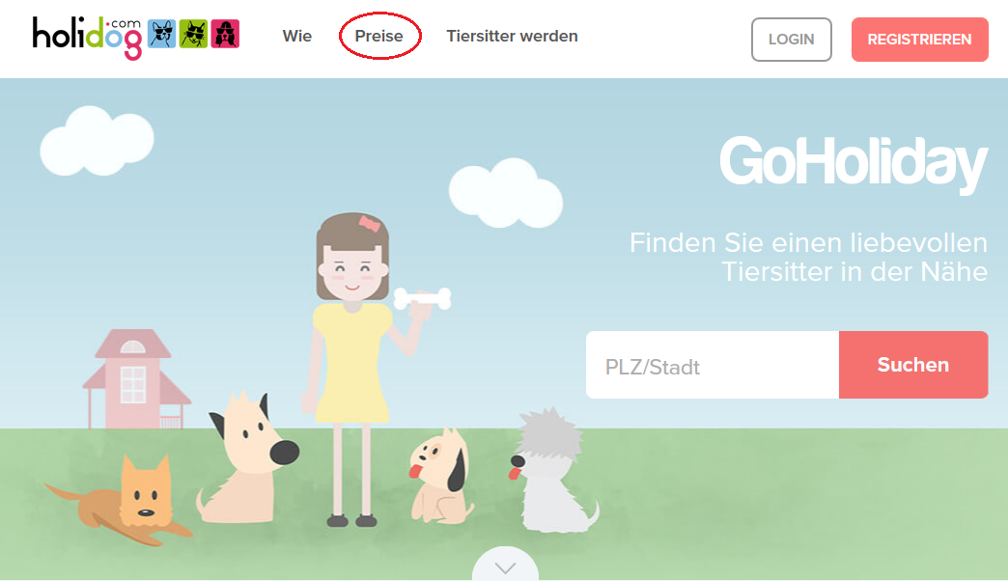Viewport: 1008px width, 581px height.
Task: Click the pink animal logo icon
Action: [225, 34]
